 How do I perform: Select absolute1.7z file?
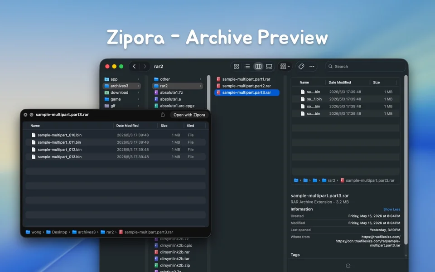(x=178, y=92)
